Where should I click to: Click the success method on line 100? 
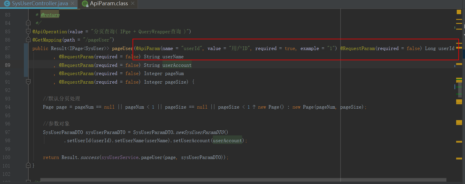[90, 157]
